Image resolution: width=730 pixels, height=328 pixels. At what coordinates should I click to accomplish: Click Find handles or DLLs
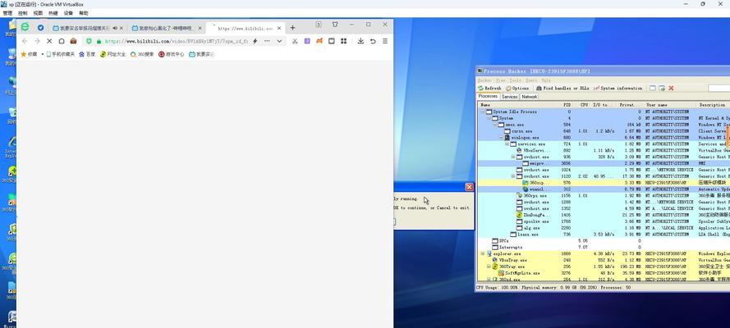pyautogui.click(x=562, y=88)
